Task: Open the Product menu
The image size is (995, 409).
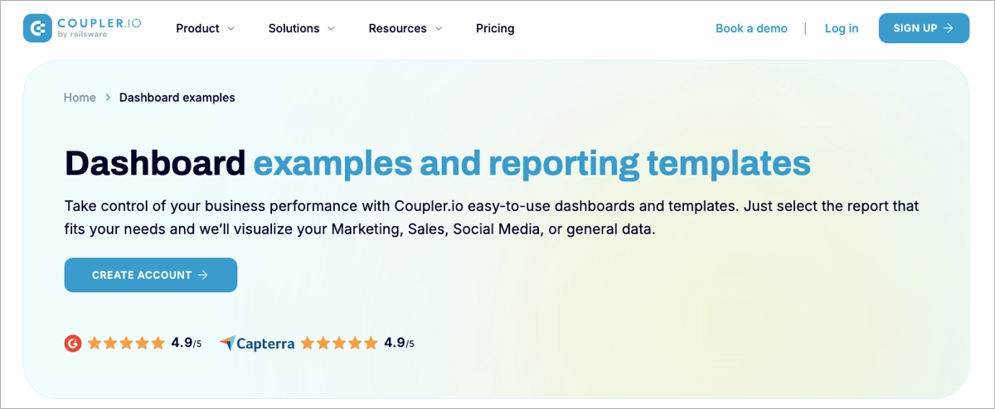Action: tap(197, 28)
